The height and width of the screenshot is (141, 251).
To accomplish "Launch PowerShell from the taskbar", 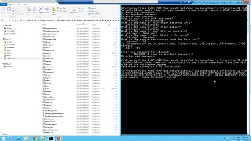I will (18, 138).
